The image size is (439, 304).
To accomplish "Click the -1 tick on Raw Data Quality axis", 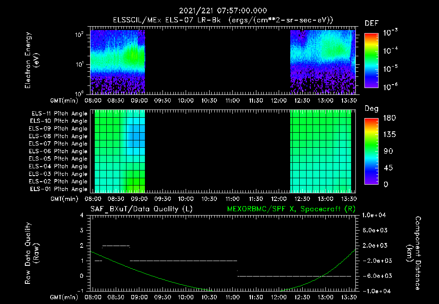I will pos(80,291).
